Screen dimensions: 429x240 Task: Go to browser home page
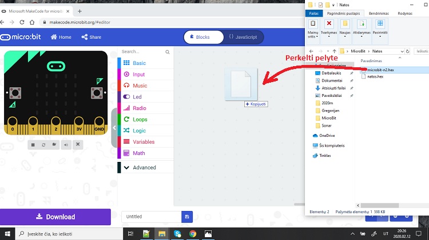point(32,22)
